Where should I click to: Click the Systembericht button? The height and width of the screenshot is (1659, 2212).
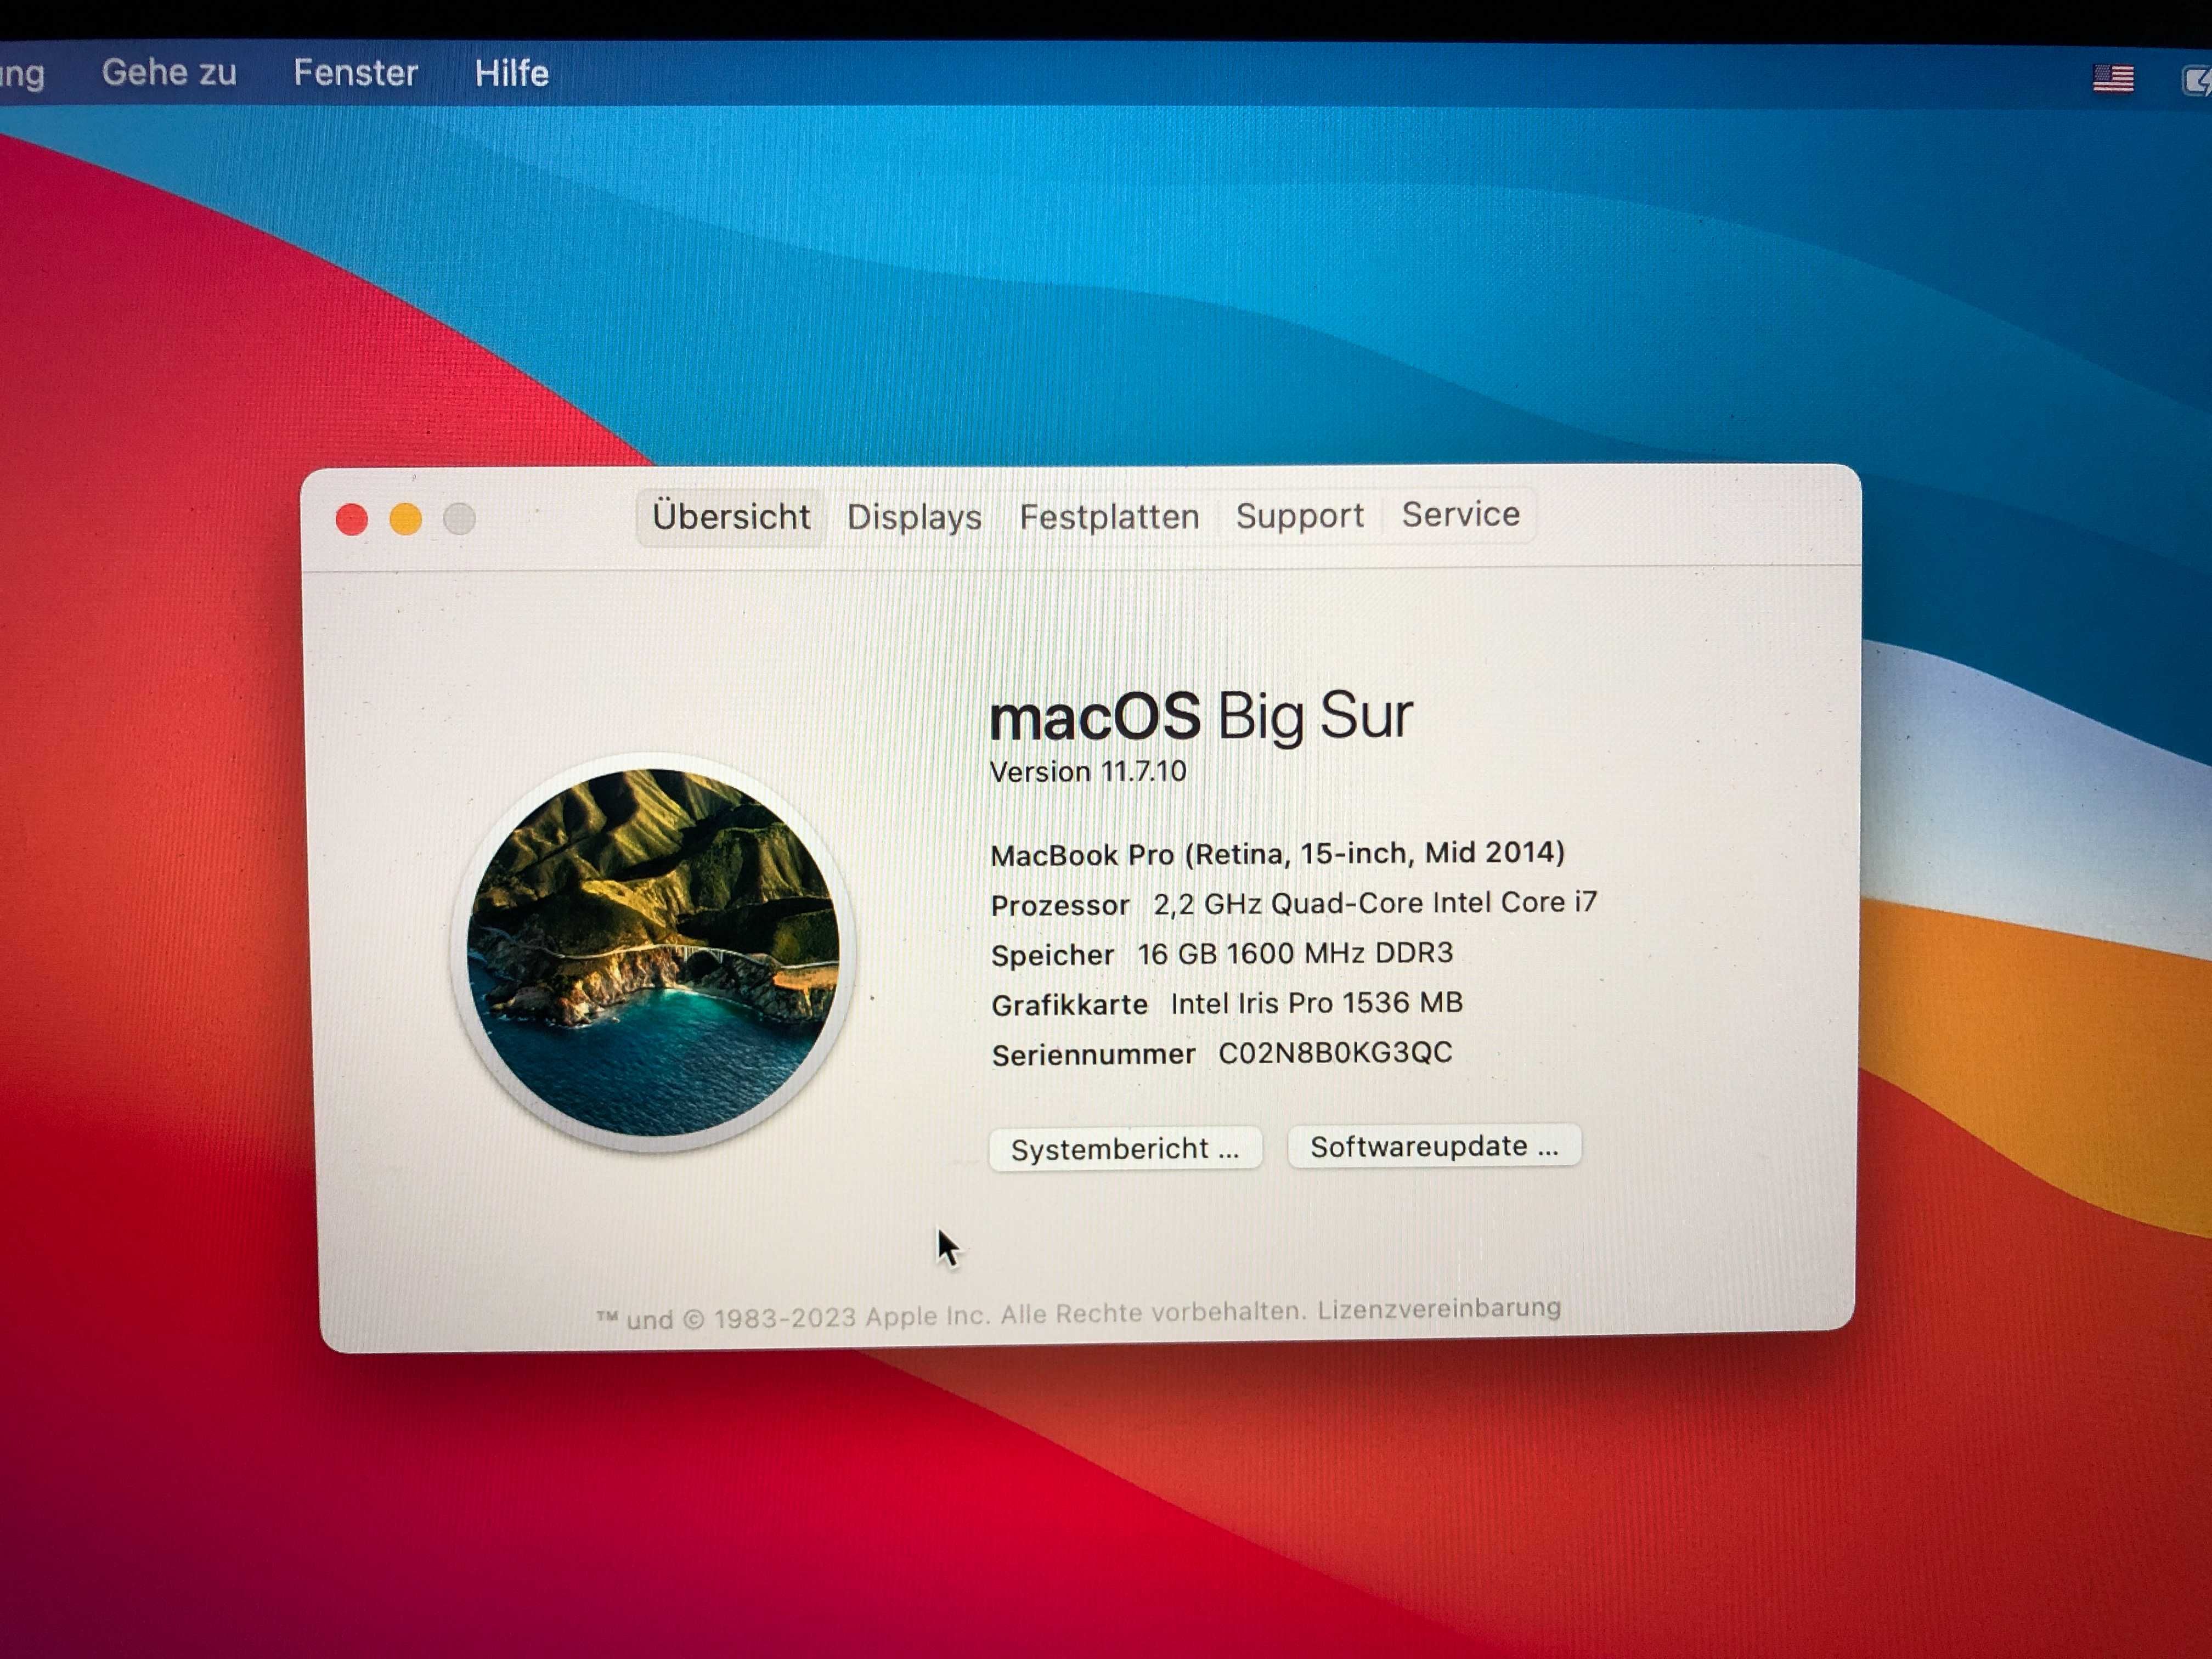[1125, 1149]
